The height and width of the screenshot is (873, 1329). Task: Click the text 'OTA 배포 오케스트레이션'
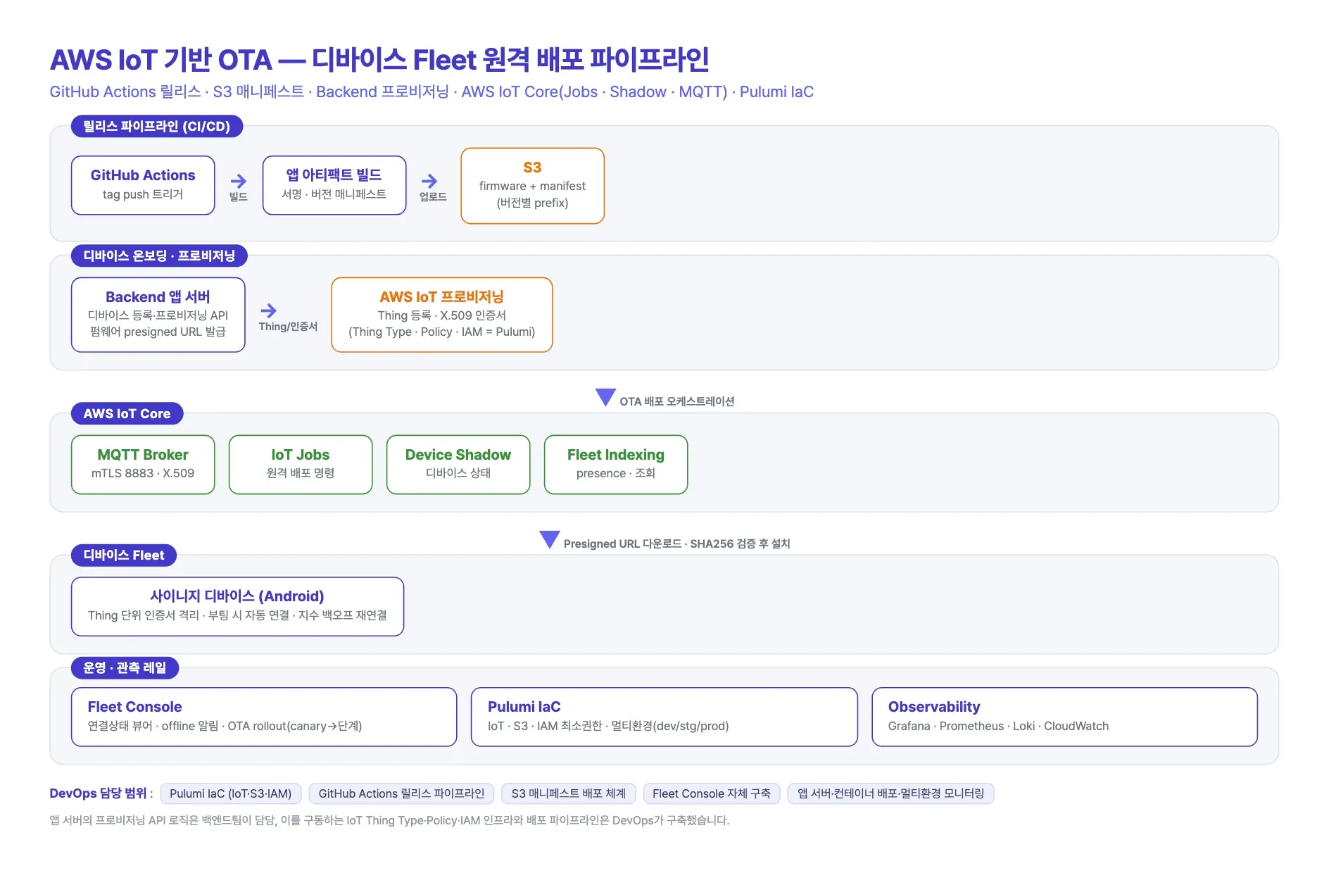pyautogui.click(x=677, y=401)
